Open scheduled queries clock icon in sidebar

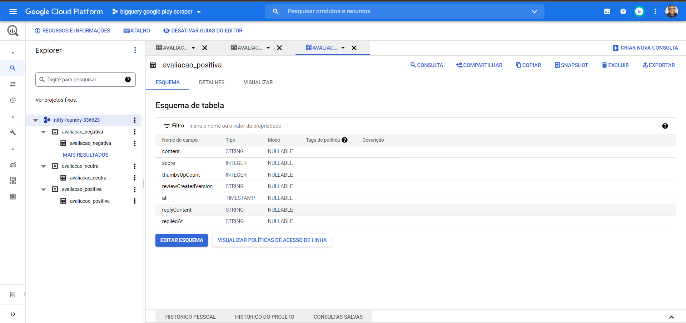[x=13, y=100]
